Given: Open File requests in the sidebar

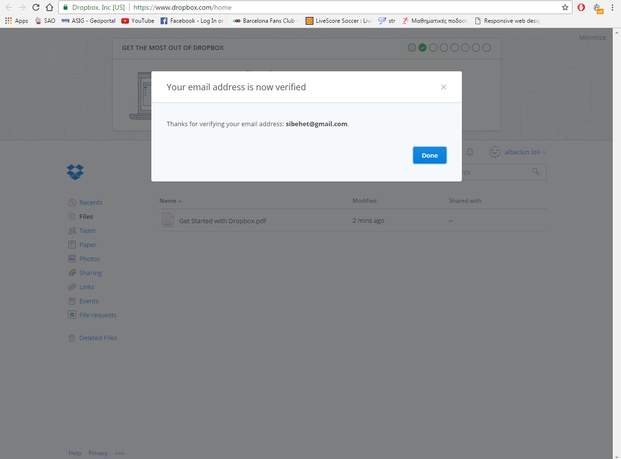Looking at the screenshot, I should [x=98, y=315].
